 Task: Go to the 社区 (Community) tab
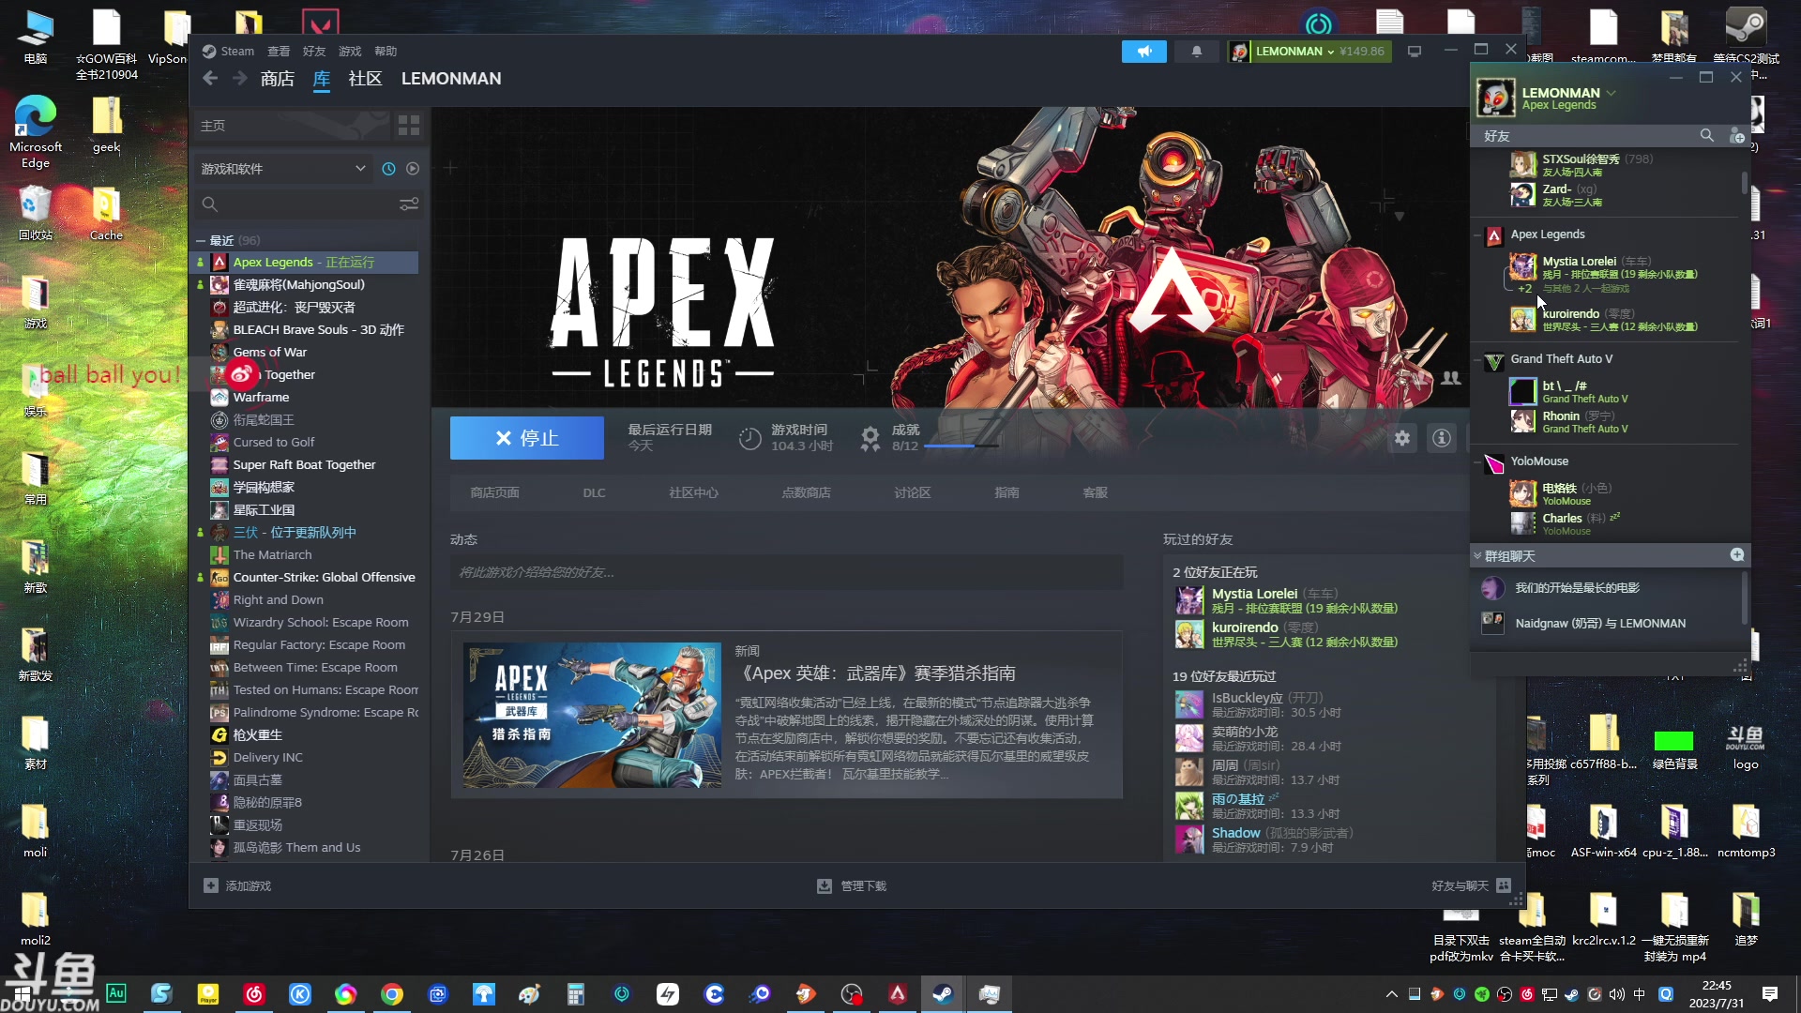(x=365, y=79)
